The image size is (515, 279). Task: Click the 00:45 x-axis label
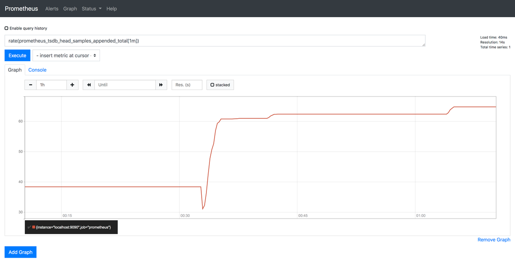tap(303, 216)
